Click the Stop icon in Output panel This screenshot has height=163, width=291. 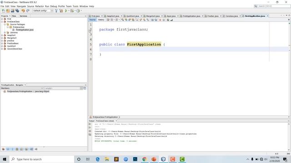click(90, 131)
